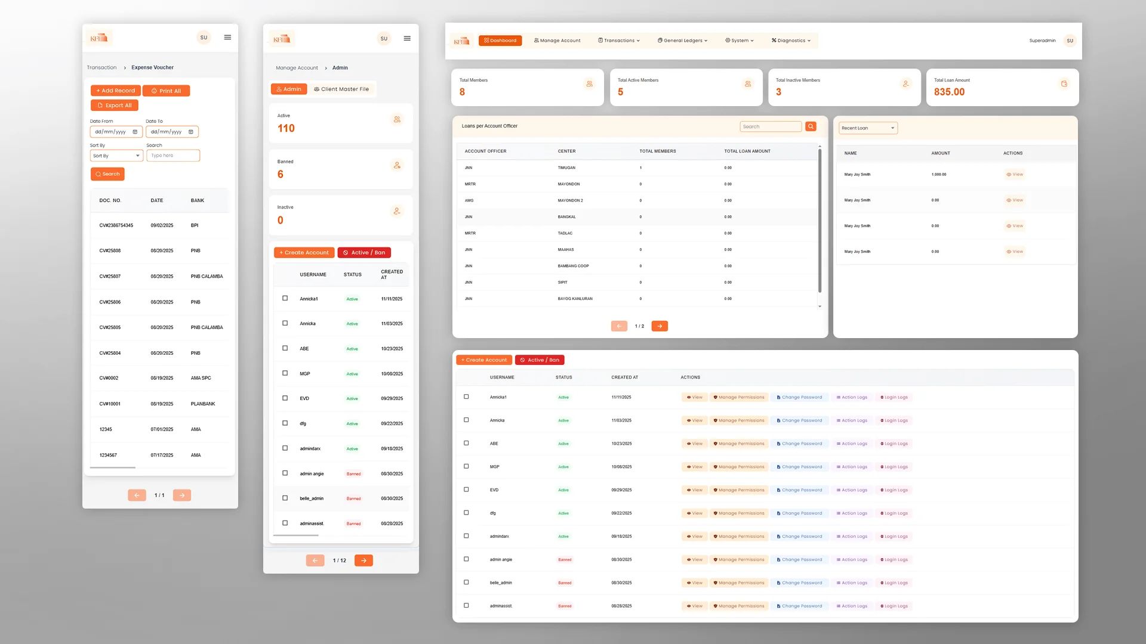Click the SU avatar beside Superadmin
1146x644 pixels.
point(1070,41)
